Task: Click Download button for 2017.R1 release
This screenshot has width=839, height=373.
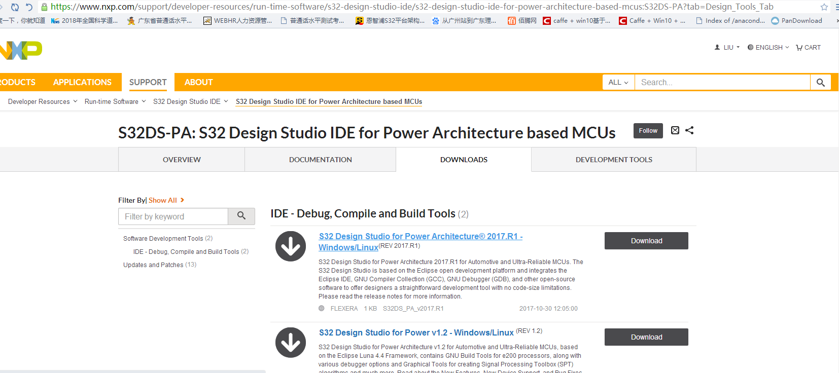Action: coord(646,241)
